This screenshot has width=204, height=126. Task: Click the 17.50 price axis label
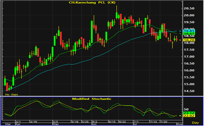pyautogui.click(x=189, y=50)
